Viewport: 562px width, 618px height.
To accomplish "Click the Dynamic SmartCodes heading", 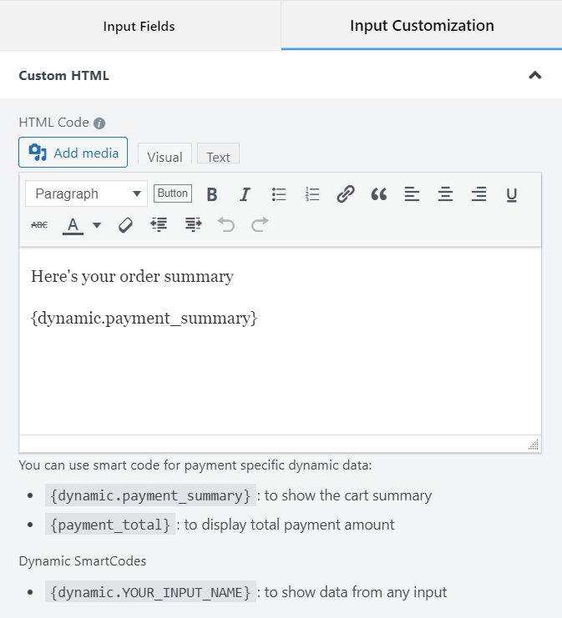I will click(x=83, y=560).
